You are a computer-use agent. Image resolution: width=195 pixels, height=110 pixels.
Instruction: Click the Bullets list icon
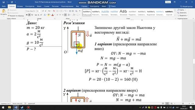57,11
